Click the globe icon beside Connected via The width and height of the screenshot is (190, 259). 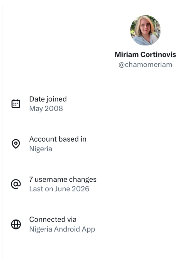point(16,224)
